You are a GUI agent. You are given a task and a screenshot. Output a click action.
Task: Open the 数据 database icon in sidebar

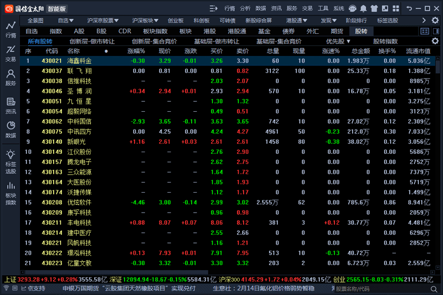tap(11, 130)
